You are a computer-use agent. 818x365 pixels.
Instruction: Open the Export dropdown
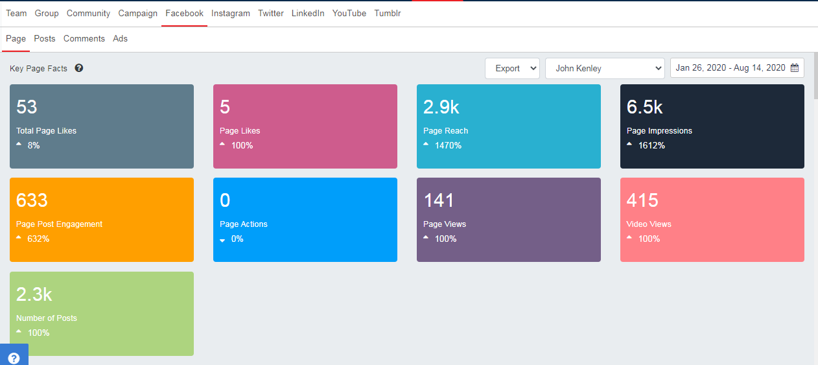tap(512, 68)
